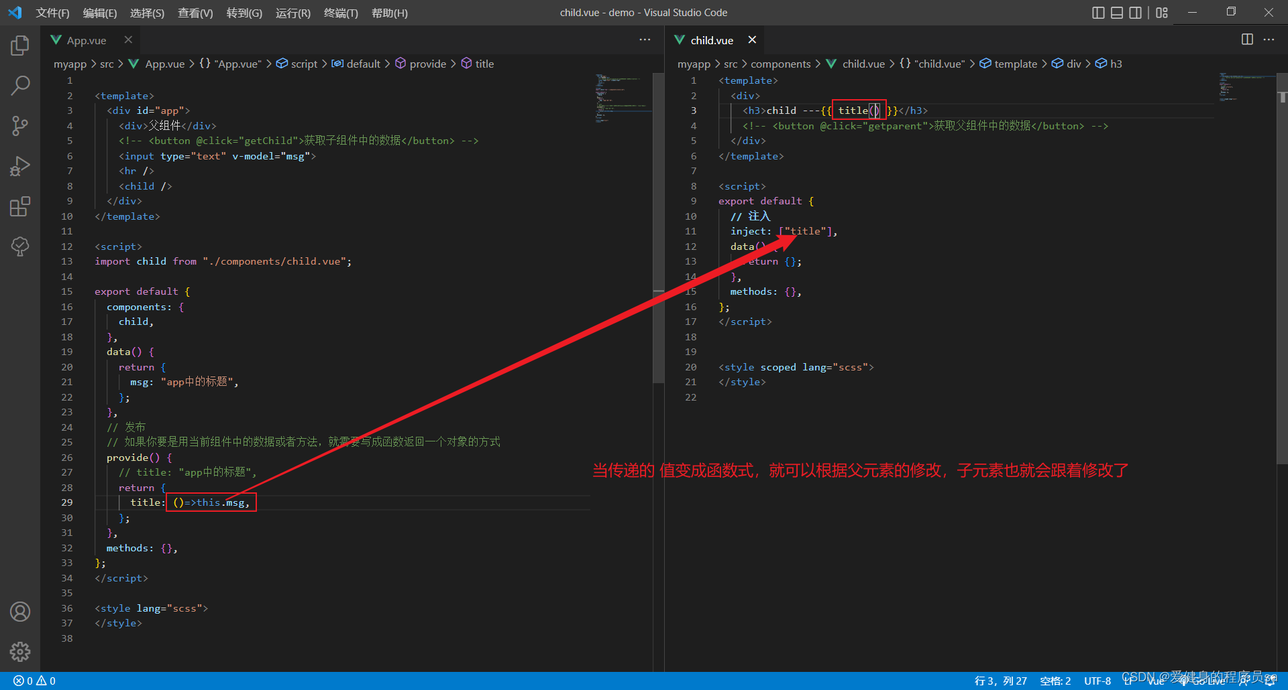Click src breadcrumb in App.vue editor
The image size is (1288, 690).
coord(107,64)
